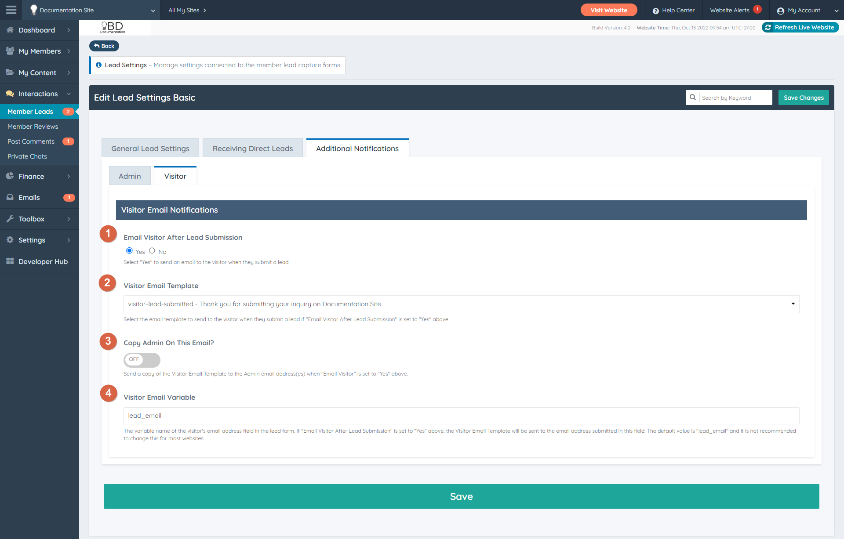Click the Developer Hub grid icon
Viewport: 844px width, 539px height.
pyautogui.click(x=10, y=261)
